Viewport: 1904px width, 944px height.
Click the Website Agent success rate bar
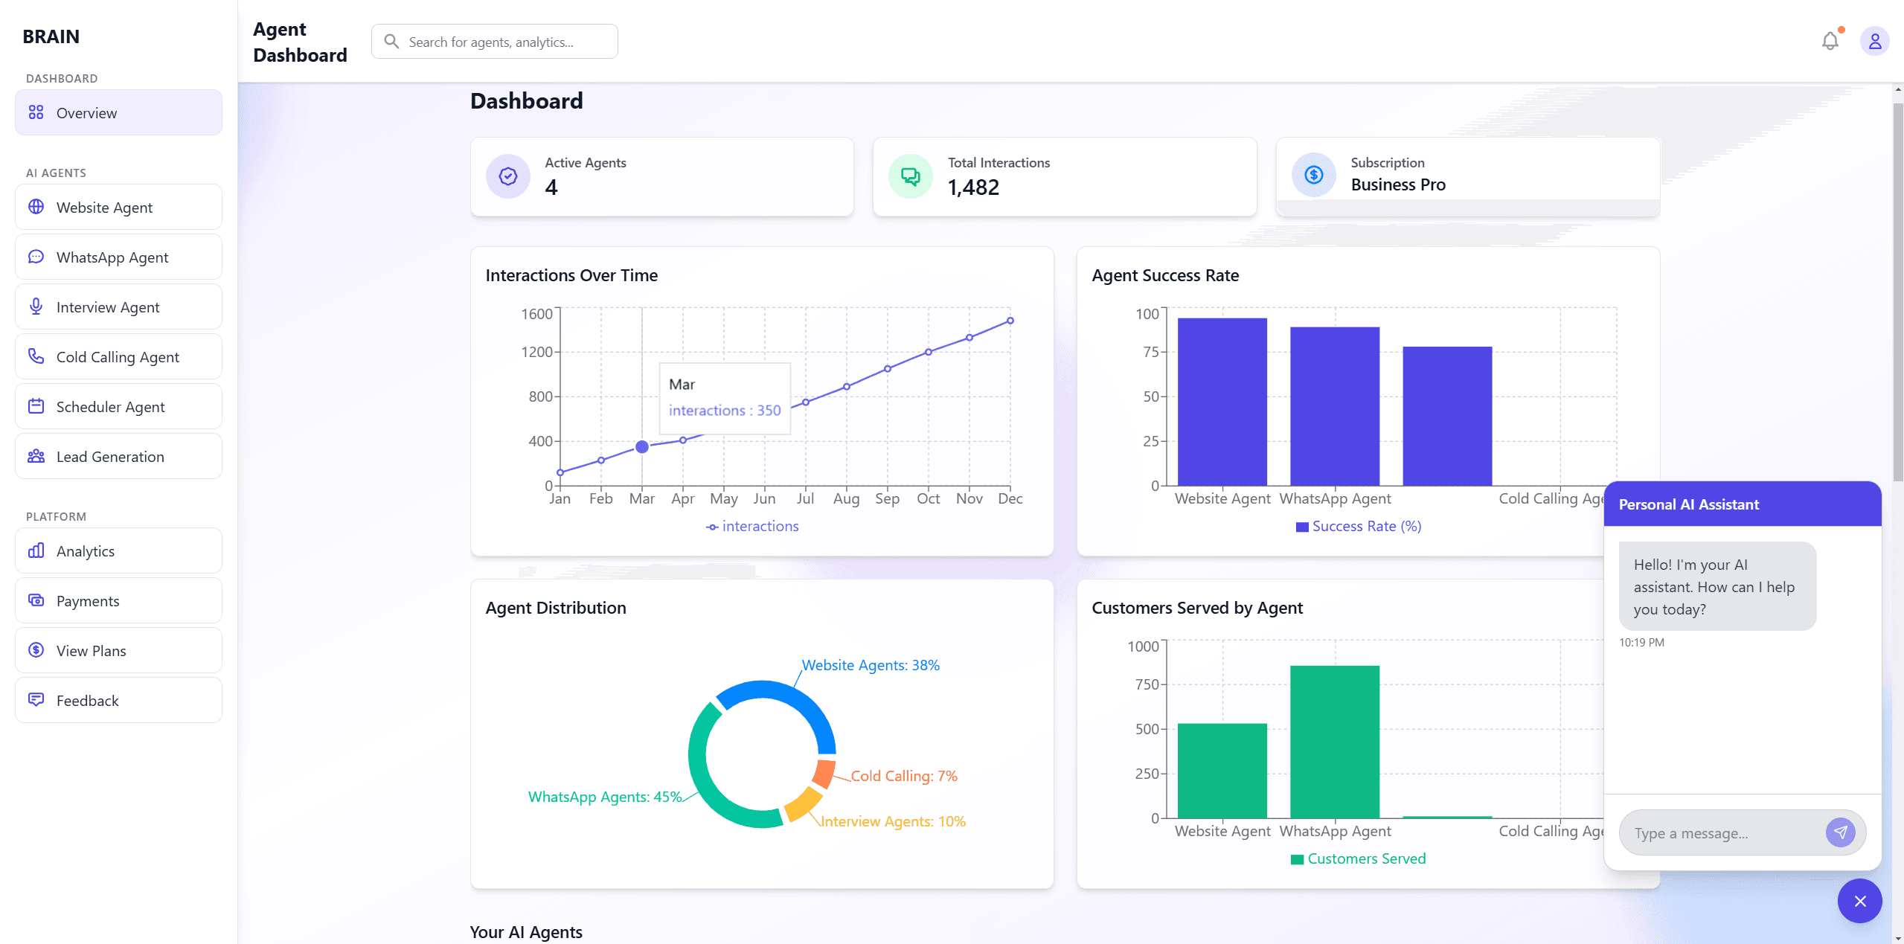tap(1222, 402)
